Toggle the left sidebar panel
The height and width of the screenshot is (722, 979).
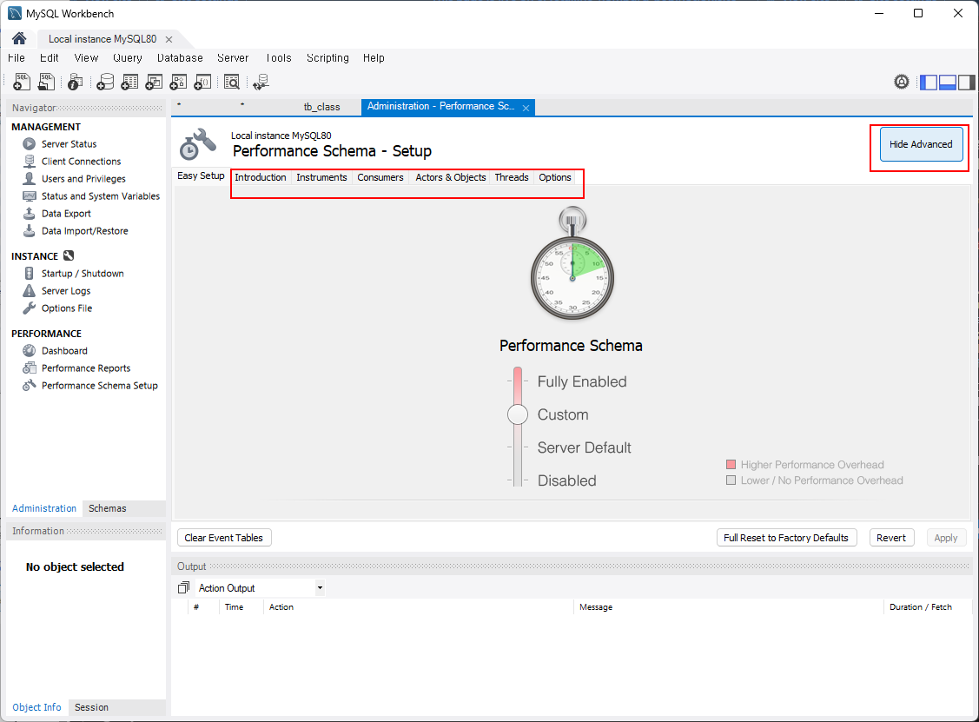[929, 82]
